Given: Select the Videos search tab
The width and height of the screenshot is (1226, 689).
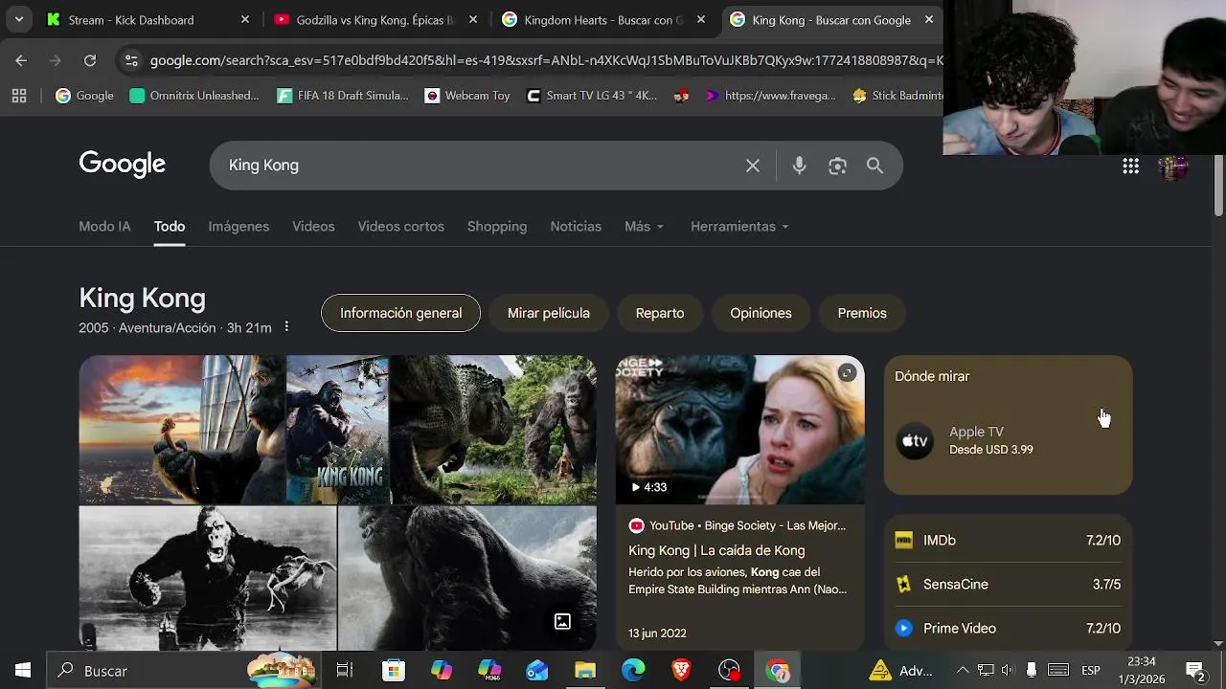Looking at the screenshot, I should 313,227.
